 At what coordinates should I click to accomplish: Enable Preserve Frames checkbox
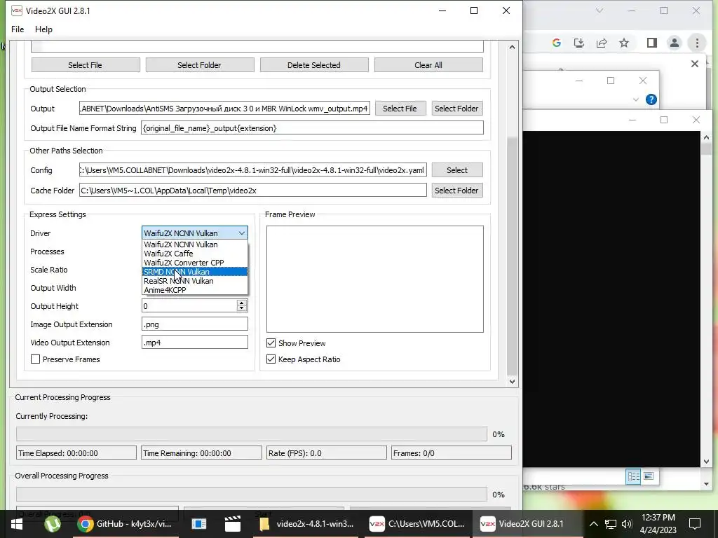(x=35, y=359)
